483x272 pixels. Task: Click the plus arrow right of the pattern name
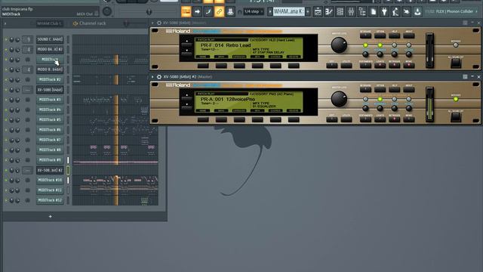click(x=308, y=12)
